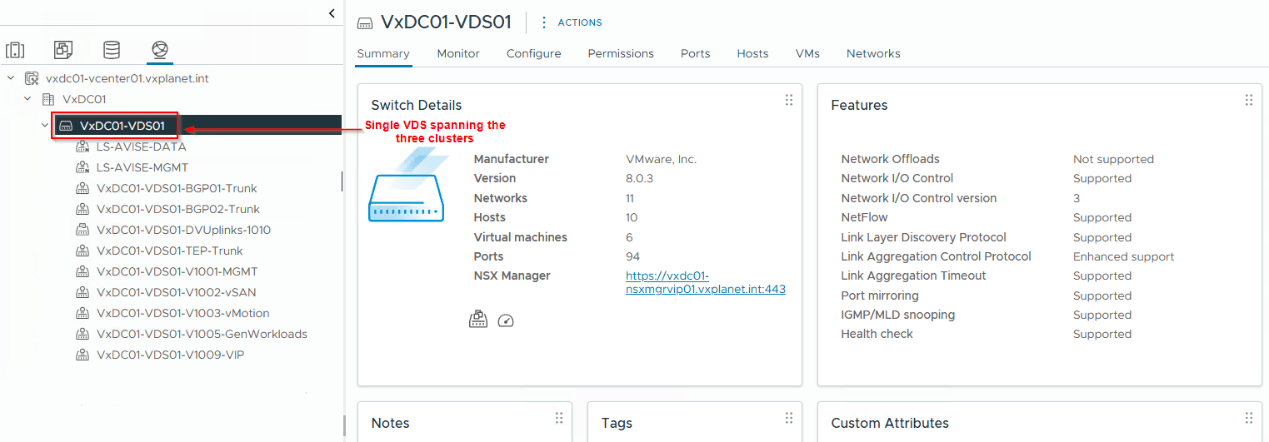Open the Networks tab
The width and height of the screenshot is (1269, 442).
(873, 53)
